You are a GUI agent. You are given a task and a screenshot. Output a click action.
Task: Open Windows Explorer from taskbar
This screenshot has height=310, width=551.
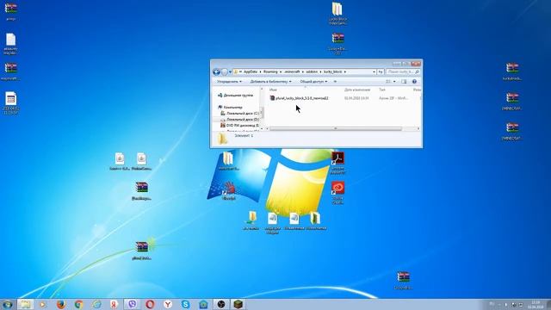pos(25,304)
